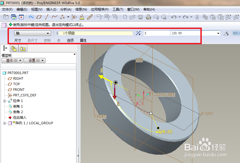Open the 模型树 panel dropdown arrow

tap(75, 54)
